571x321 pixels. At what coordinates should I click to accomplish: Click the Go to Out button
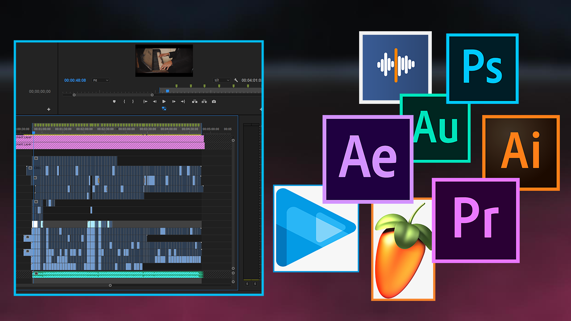click(183, 102)
